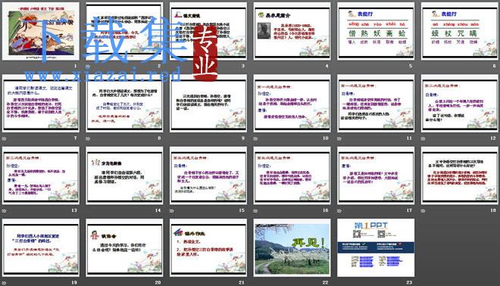500x286 pixels.
Task: Click animation star icon under slide 15
Action: (x=172, y=211)
